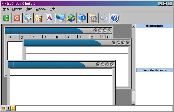This screenshot has height=112, width=174.
Task: Click the globe with monitor icon
Action: click(x=60, y=18)
